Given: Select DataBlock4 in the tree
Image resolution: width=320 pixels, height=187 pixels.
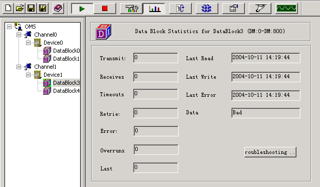Looking at the screenshot, I should [66, 91].
